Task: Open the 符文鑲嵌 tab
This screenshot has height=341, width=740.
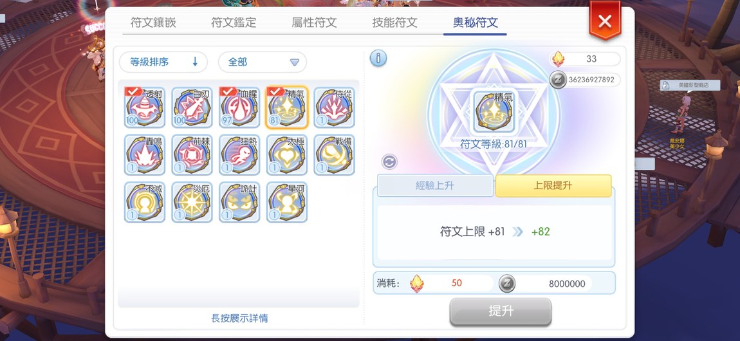Action: (153, 23)
